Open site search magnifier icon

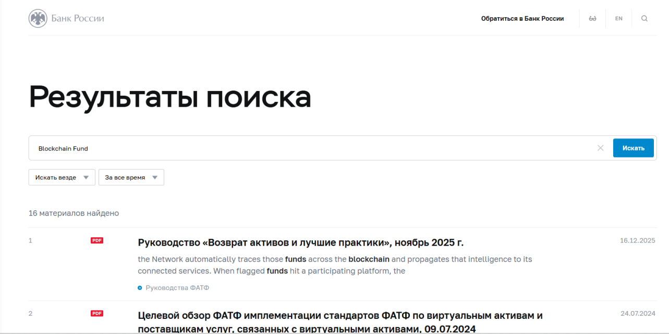coord(644,19)
